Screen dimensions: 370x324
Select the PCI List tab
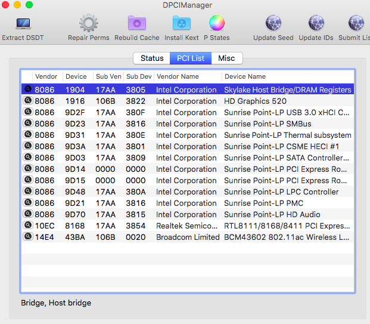191,58
